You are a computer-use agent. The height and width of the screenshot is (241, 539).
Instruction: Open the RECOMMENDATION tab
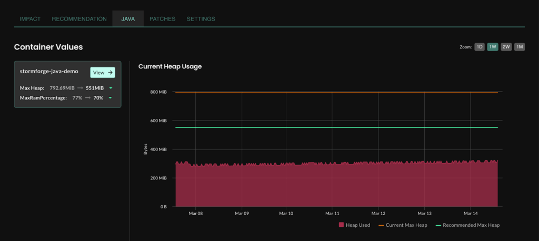pos(79,19)
